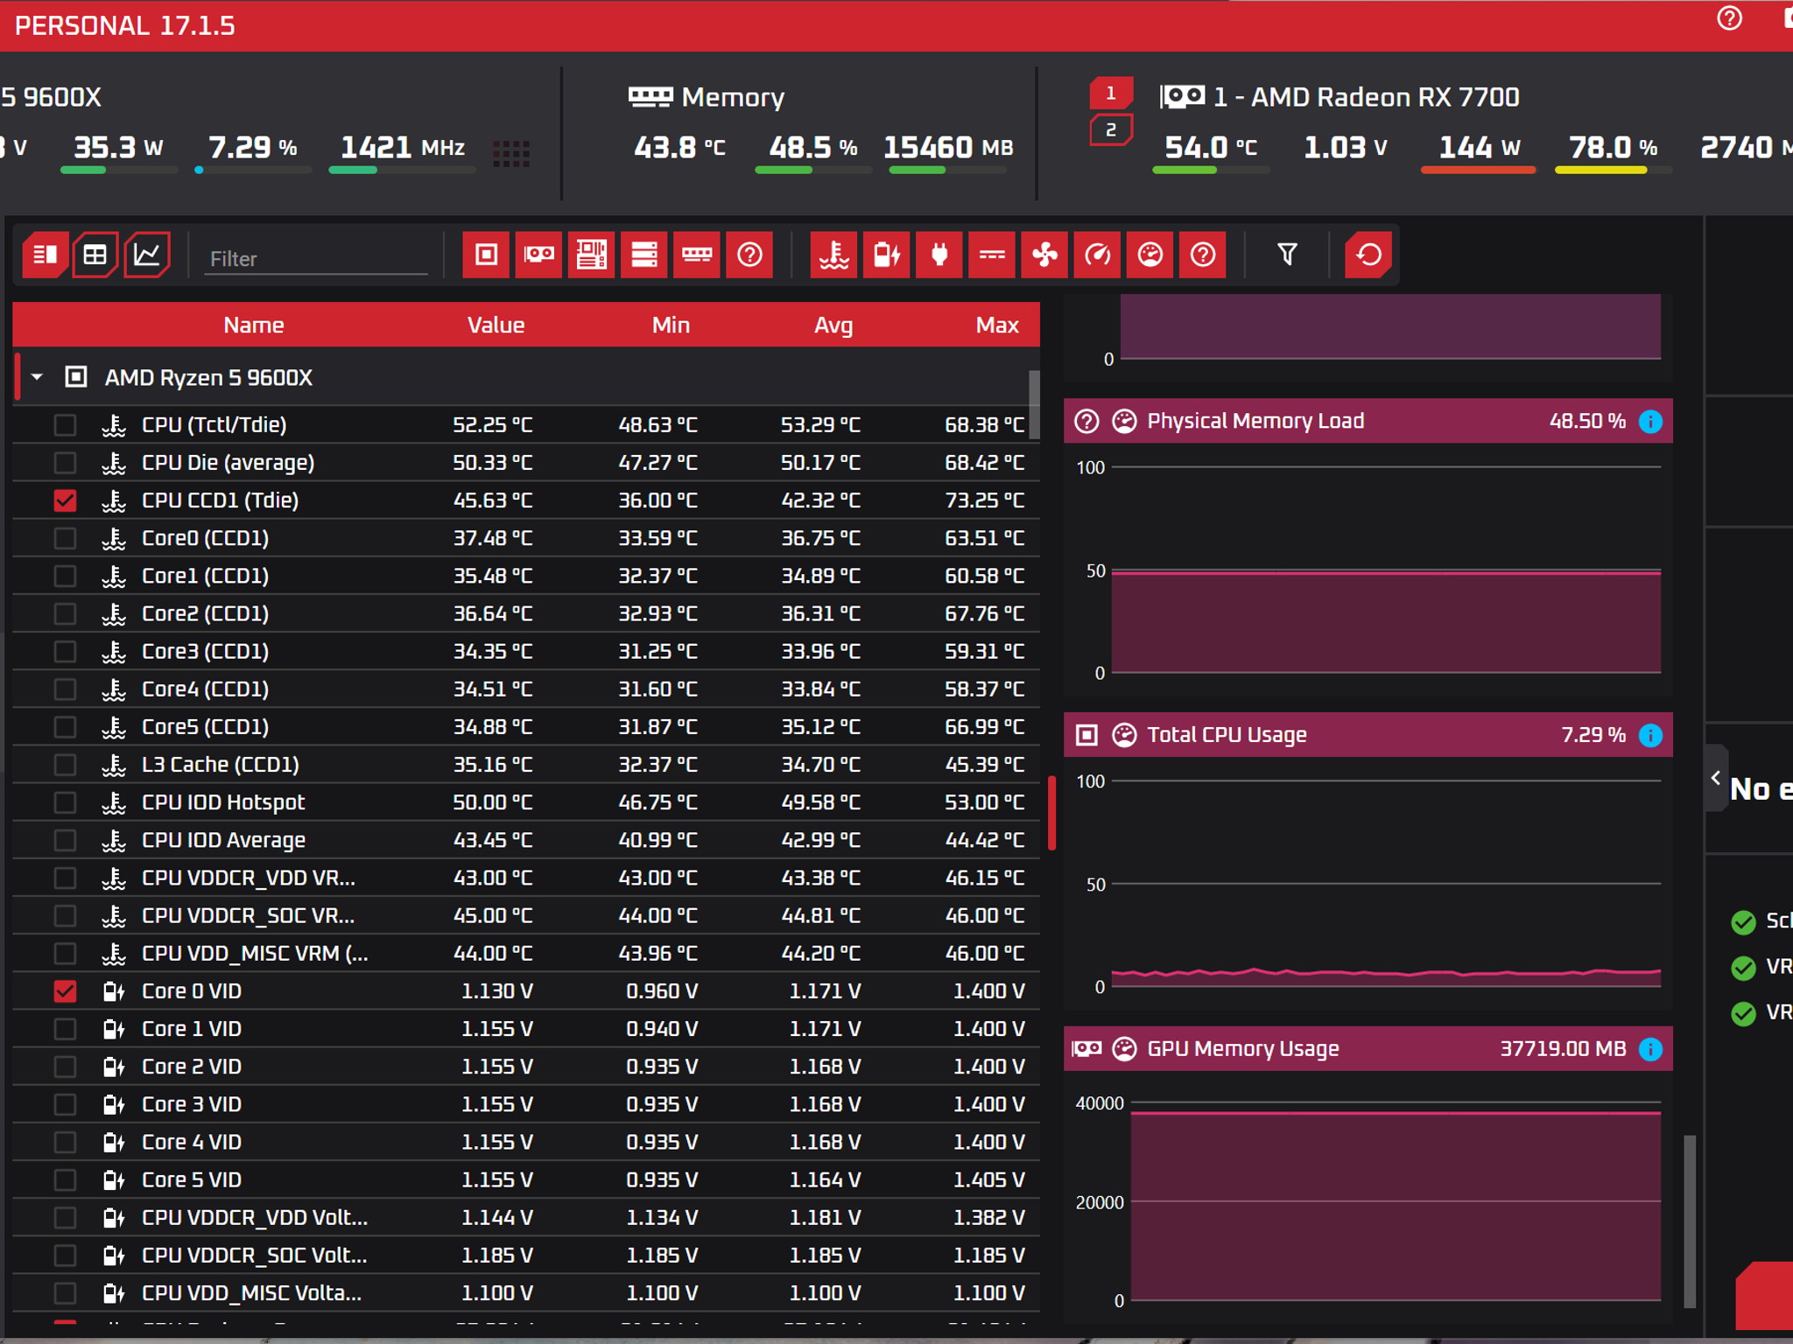Expand the right side panel chevron
Viewport: 1793px width, 1344px height.
[x=1716, y=778]
